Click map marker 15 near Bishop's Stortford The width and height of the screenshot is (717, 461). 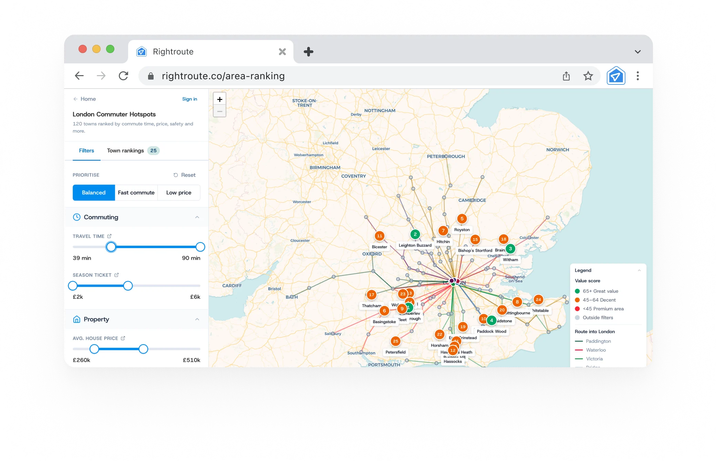[475, 239]
